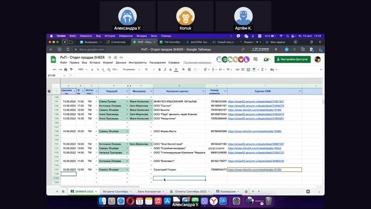Image resolution: width=371 pixels, height=209 pixels.
Task: Open the Правка menu in Sheets
Action: coord(74,63)
